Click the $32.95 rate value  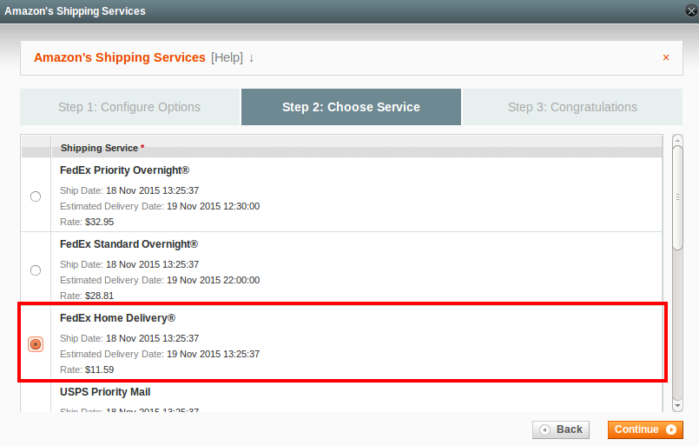[x=99, y=222]
